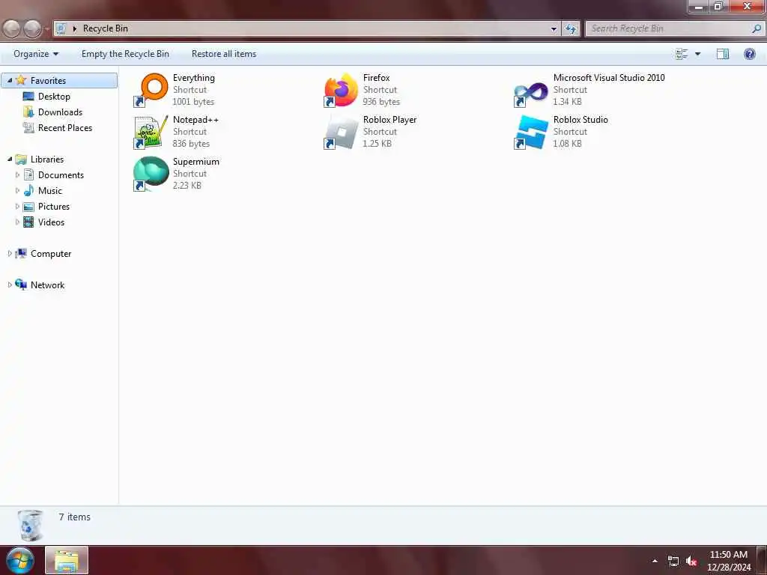Viewport: 767px width, 575px height.
Task: Click the "Roblox Player" file name
Action: (389, 119)
